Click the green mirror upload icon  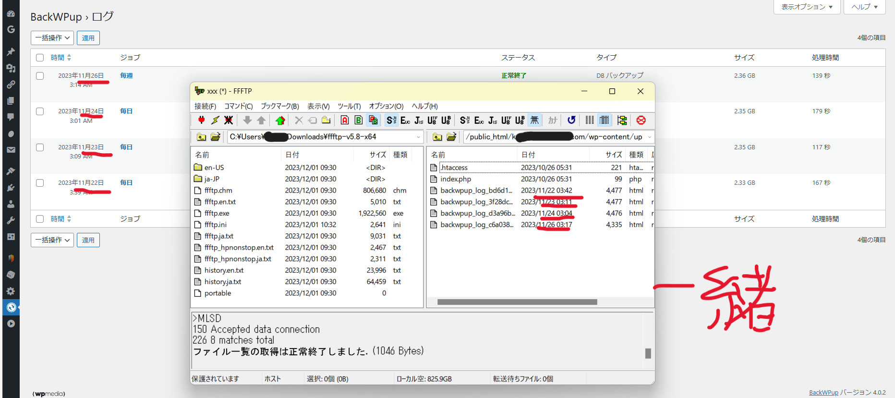(x=280, y=120)
